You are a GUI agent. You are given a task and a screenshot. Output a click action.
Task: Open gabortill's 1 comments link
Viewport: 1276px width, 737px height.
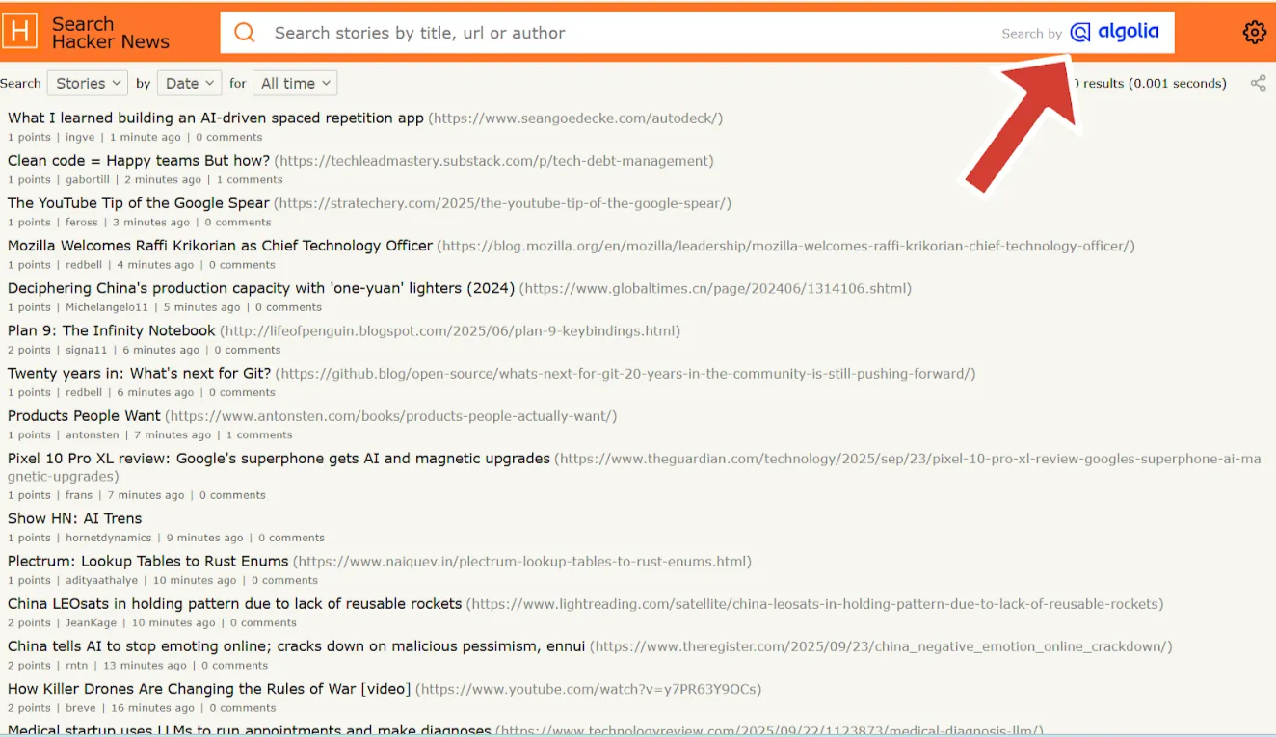point(250,179)
